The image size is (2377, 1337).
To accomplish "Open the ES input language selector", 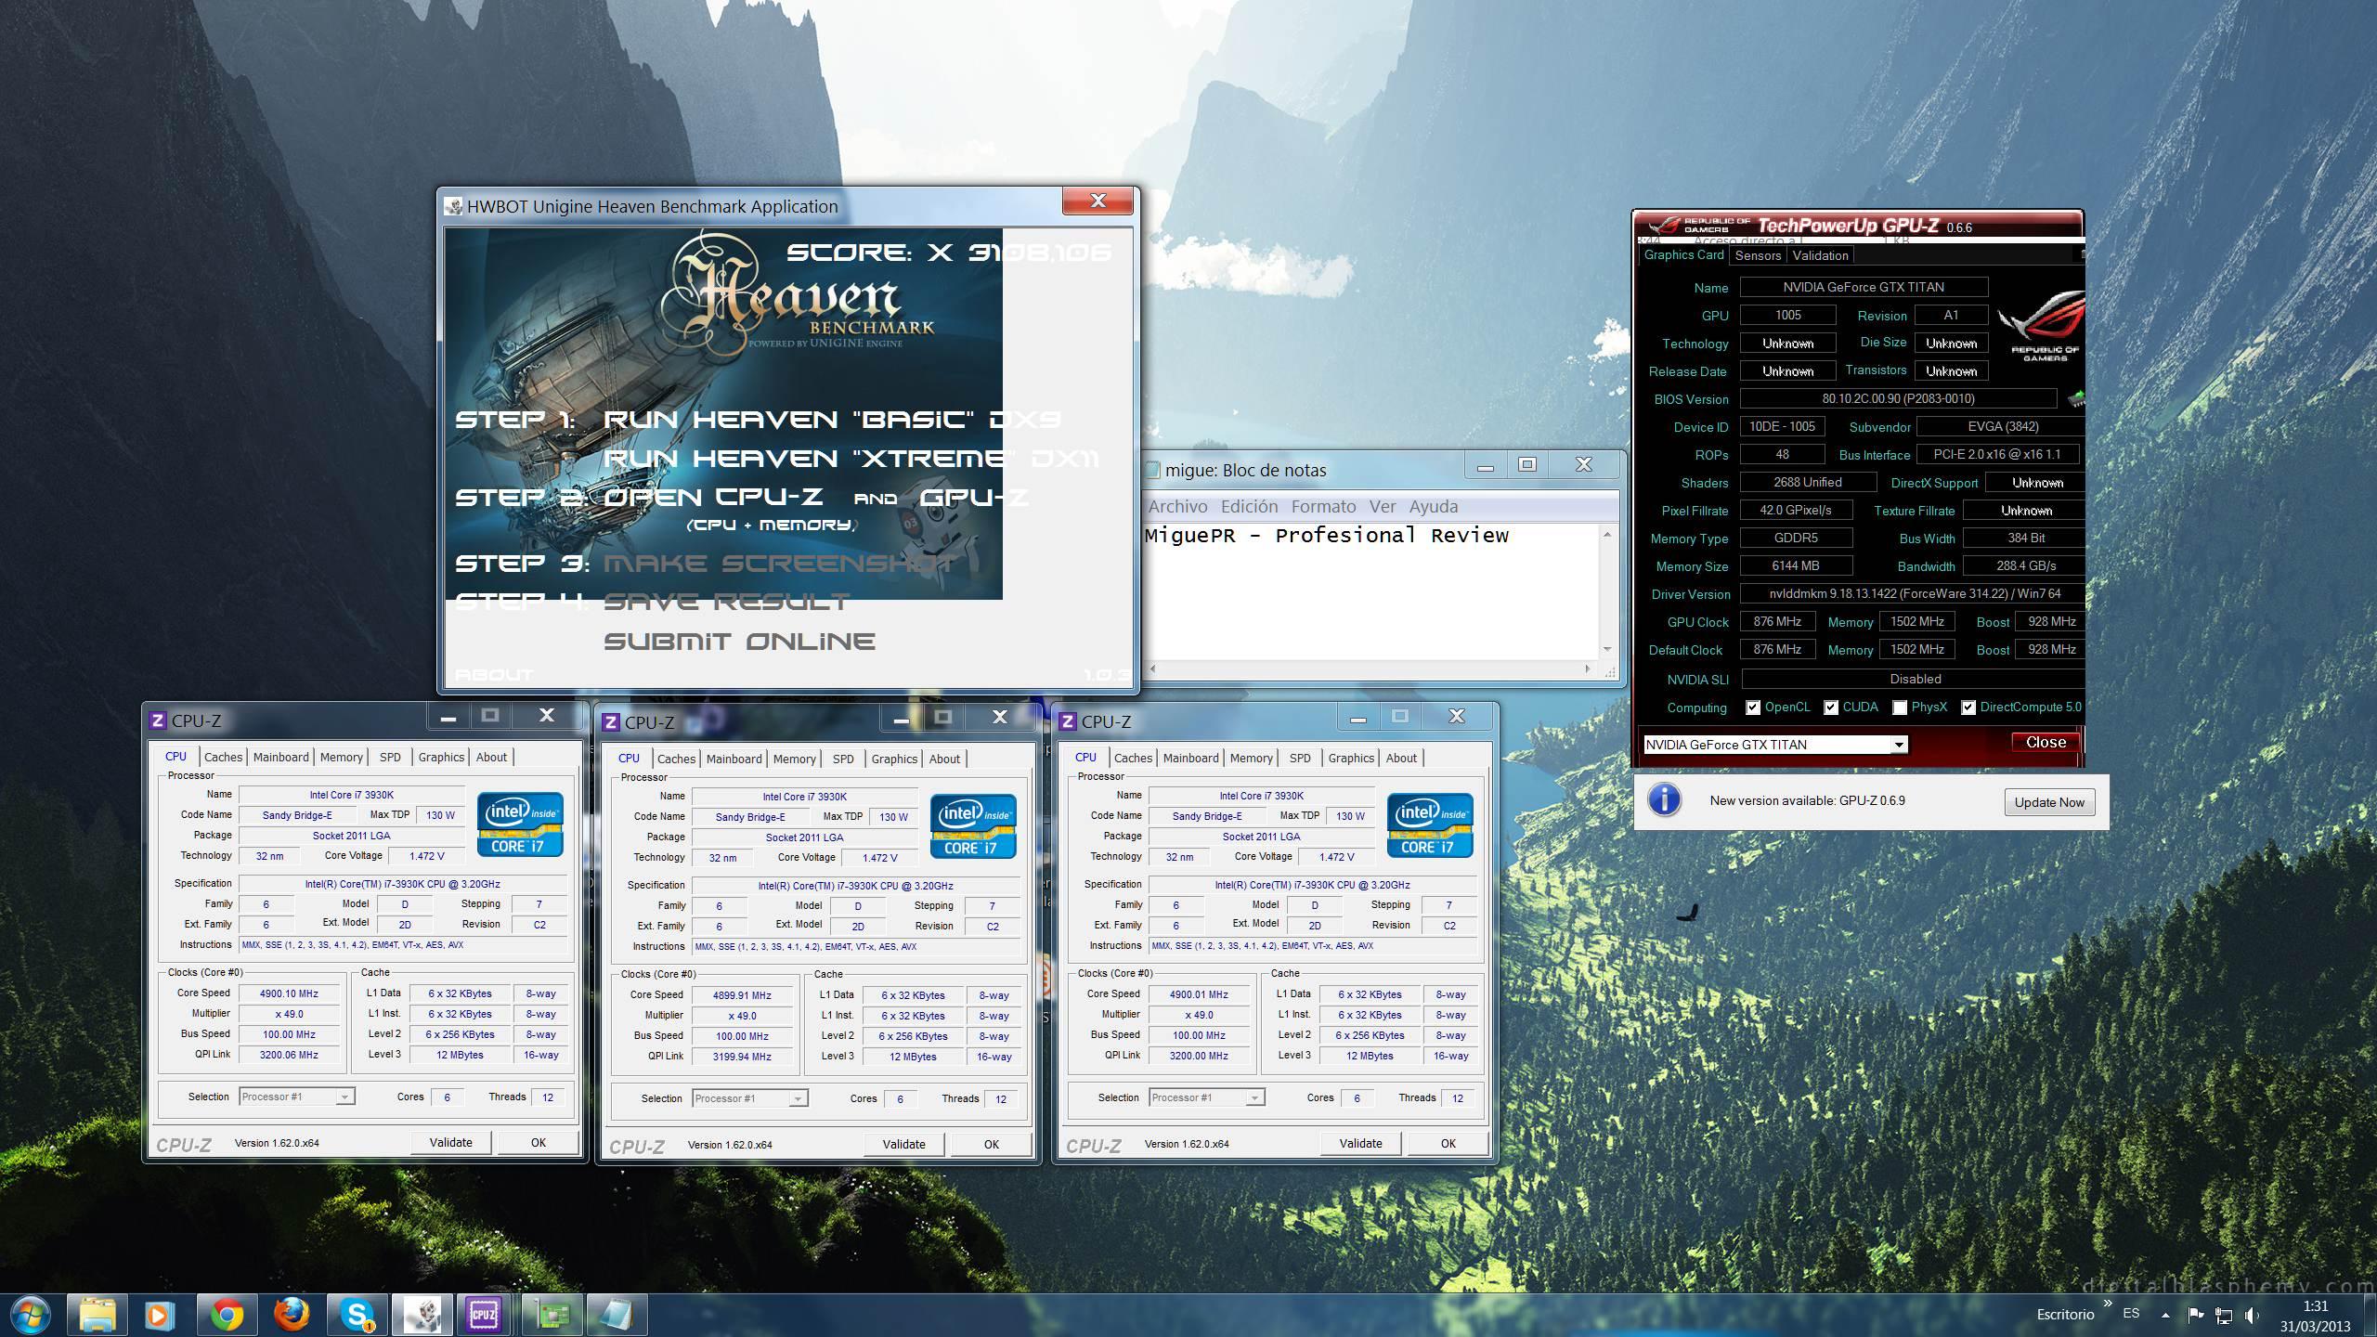I will pos(2131,1314).
